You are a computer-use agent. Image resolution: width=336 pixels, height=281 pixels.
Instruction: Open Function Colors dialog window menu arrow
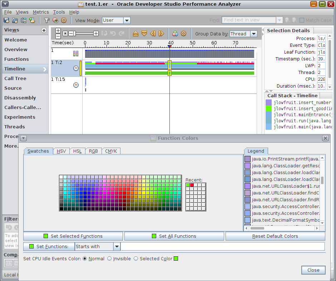tap(23, 138)
